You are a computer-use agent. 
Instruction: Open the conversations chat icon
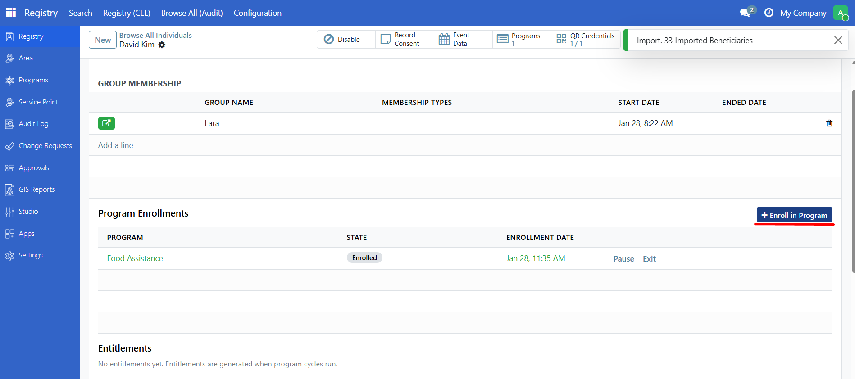[x=746, y=13]
